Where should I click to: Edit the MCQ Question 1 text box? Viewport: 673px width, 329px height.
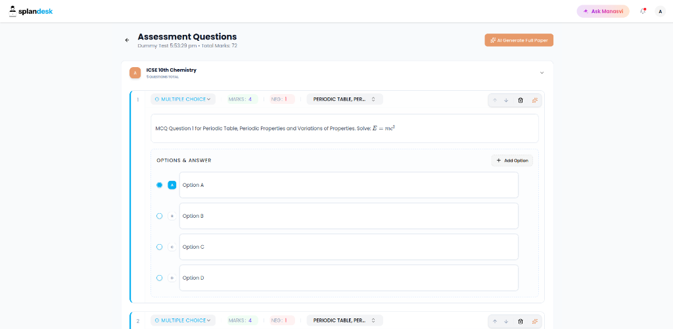point(344,128)
